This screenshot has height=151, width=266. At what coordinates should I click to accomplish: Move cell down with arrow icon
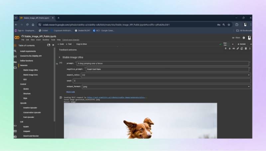coord(230,49)
